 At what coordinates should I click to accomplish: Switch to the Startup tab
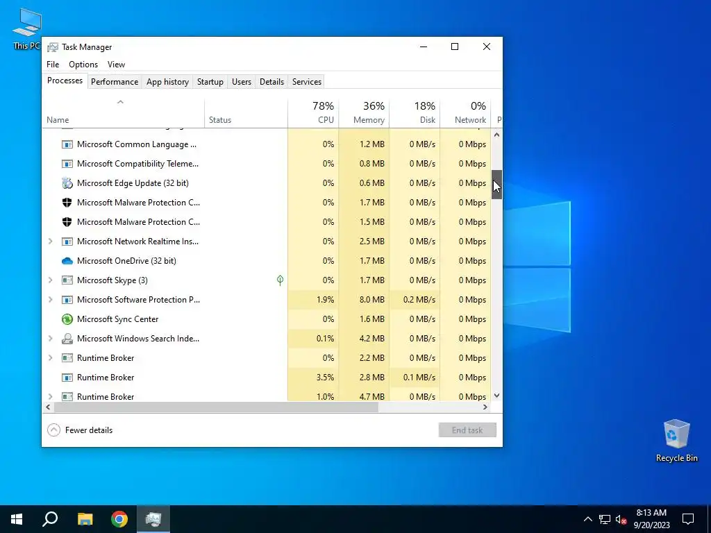(x=210, y=82)
